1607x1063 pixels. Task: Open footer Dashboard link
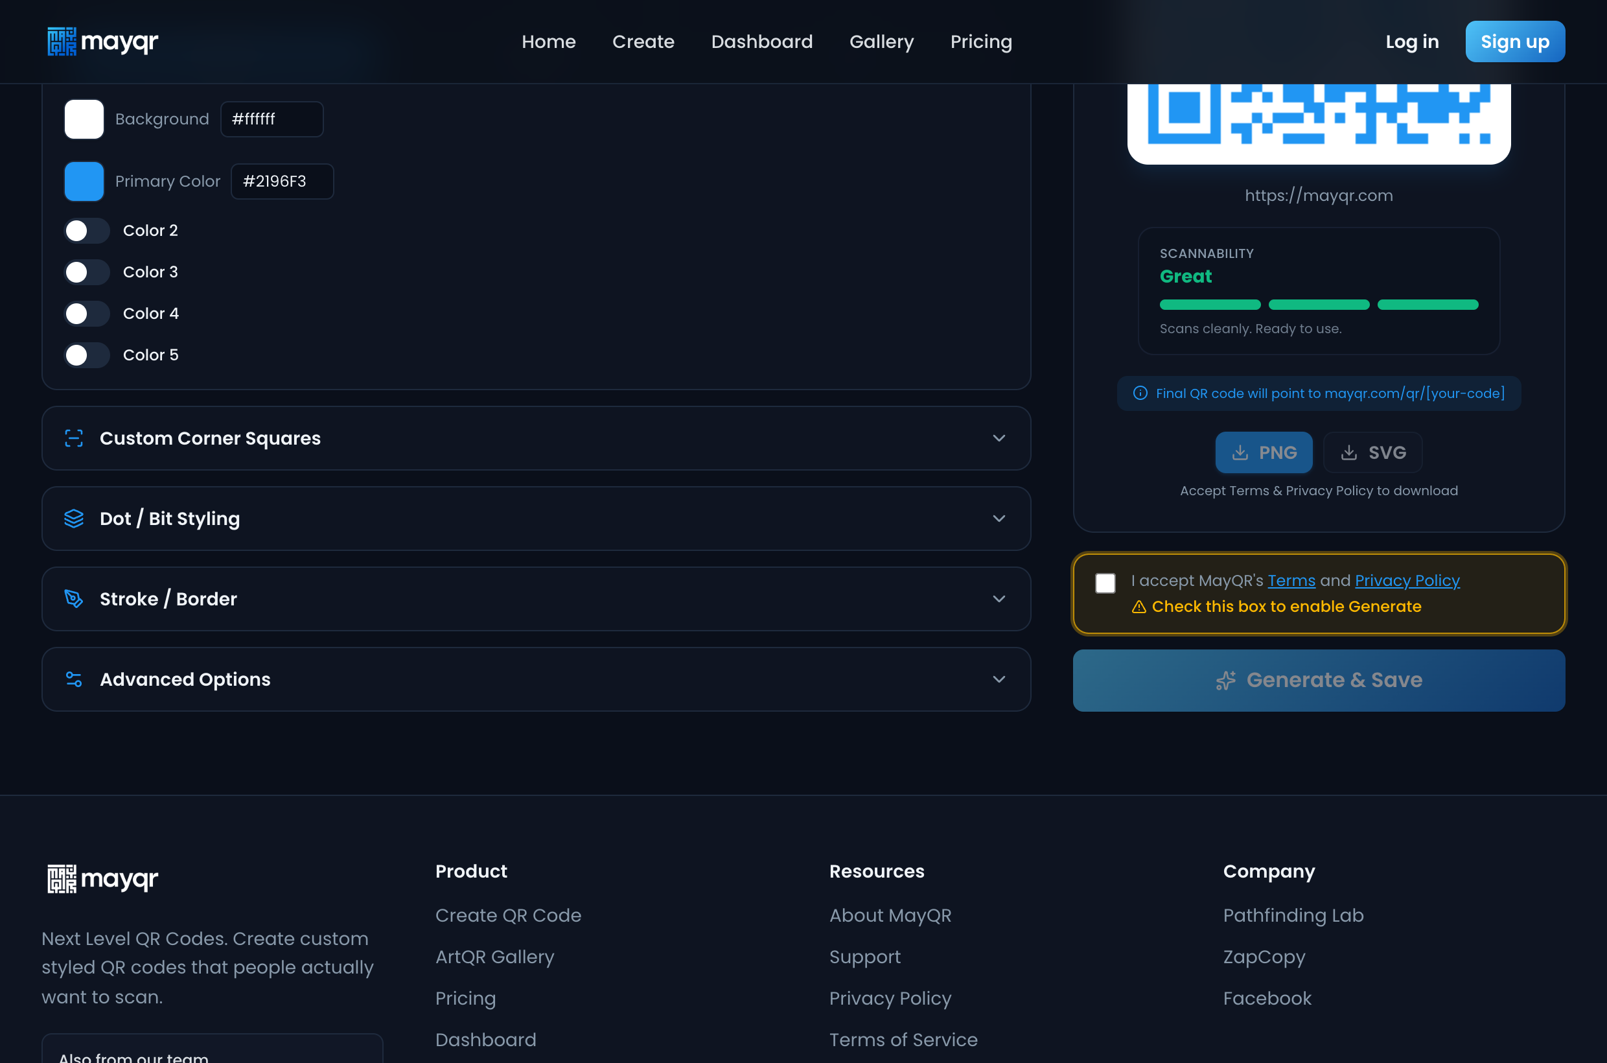[485, 1039]
